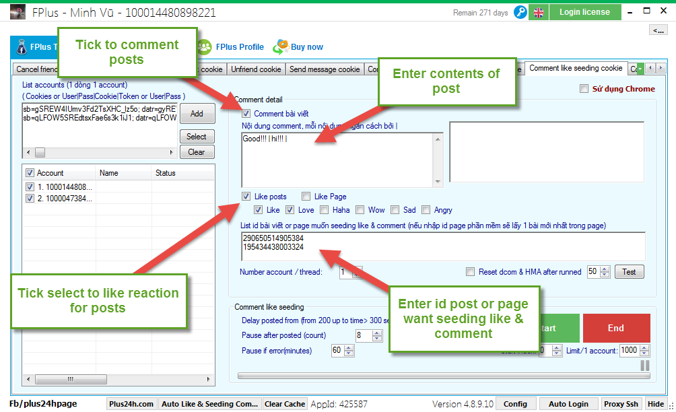Open the Cancel friend tab

(36, 69)
